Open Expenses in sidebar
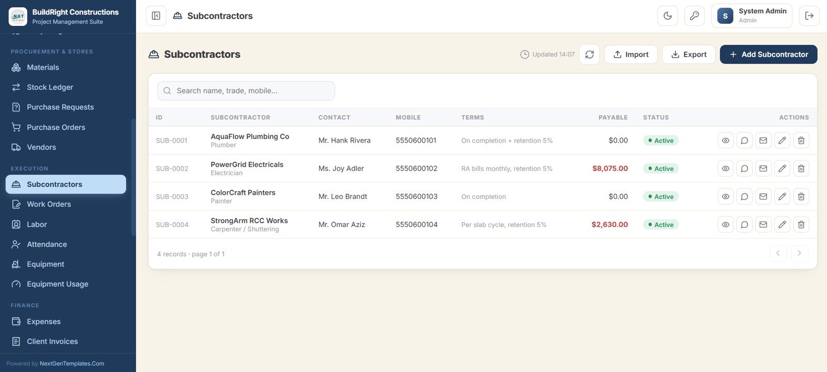The image size is (827, 372). pyautogui.click(x=66, y=322)
